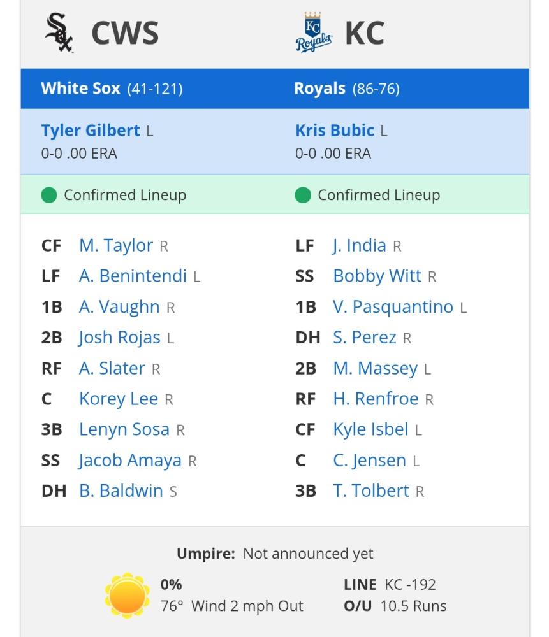The width and height of the screenshot is (549, 637).
Task: Open B. Baldwin player page
Action: [x=121, y=490]
